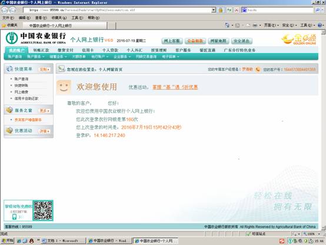Click the orange-text button beside 网上客服

pyautogui.click(x=195, y=41)
